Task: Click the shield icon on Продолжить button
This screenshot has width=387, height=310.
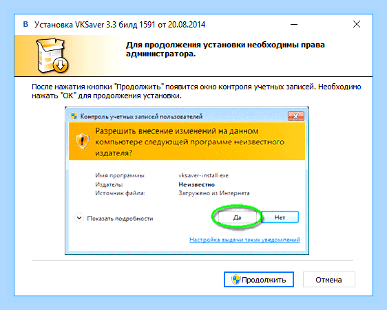Action: click(236, 280)
